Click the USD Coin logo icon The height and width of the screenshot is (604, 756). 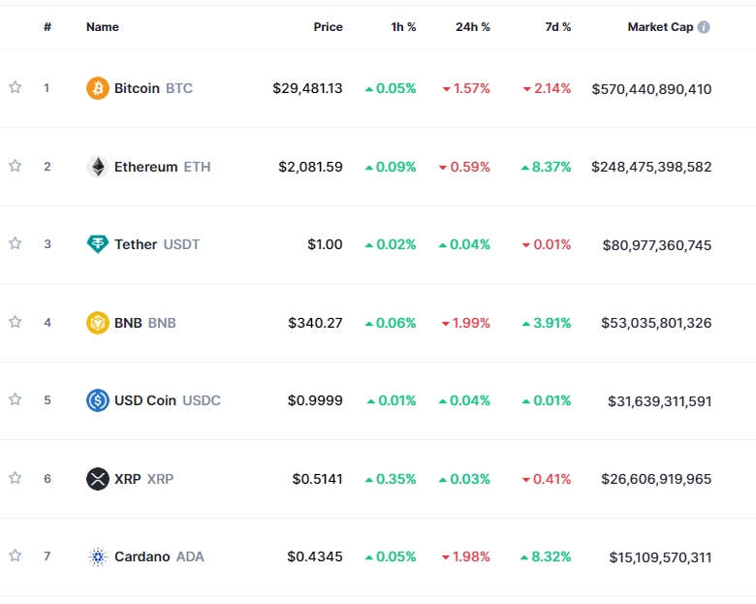pos(98,400)
